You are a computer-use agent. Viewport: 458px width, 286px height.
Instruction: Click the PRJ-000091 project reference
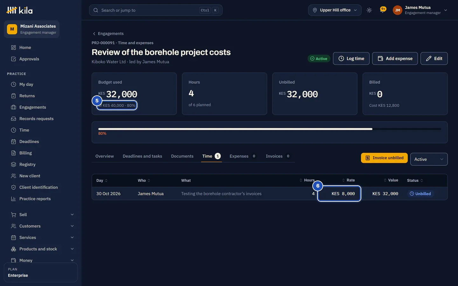(103, 43)
